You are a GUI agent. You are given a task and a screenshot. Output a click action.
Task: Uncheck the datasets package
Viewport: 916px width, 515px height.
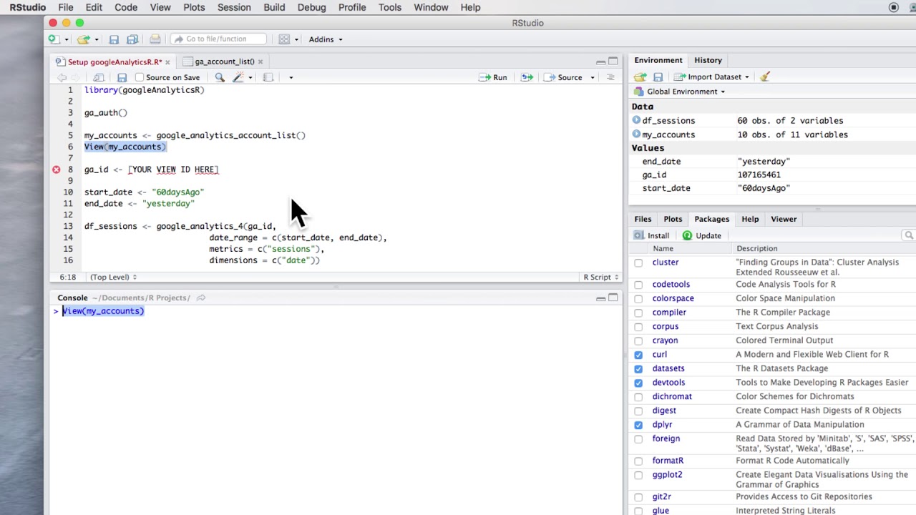[638, 368]
